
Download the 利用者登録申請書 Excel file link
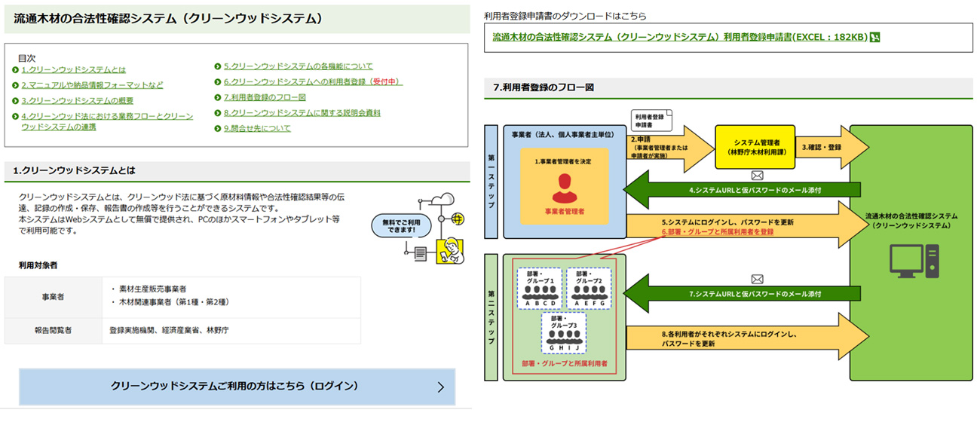coord(680,37)
